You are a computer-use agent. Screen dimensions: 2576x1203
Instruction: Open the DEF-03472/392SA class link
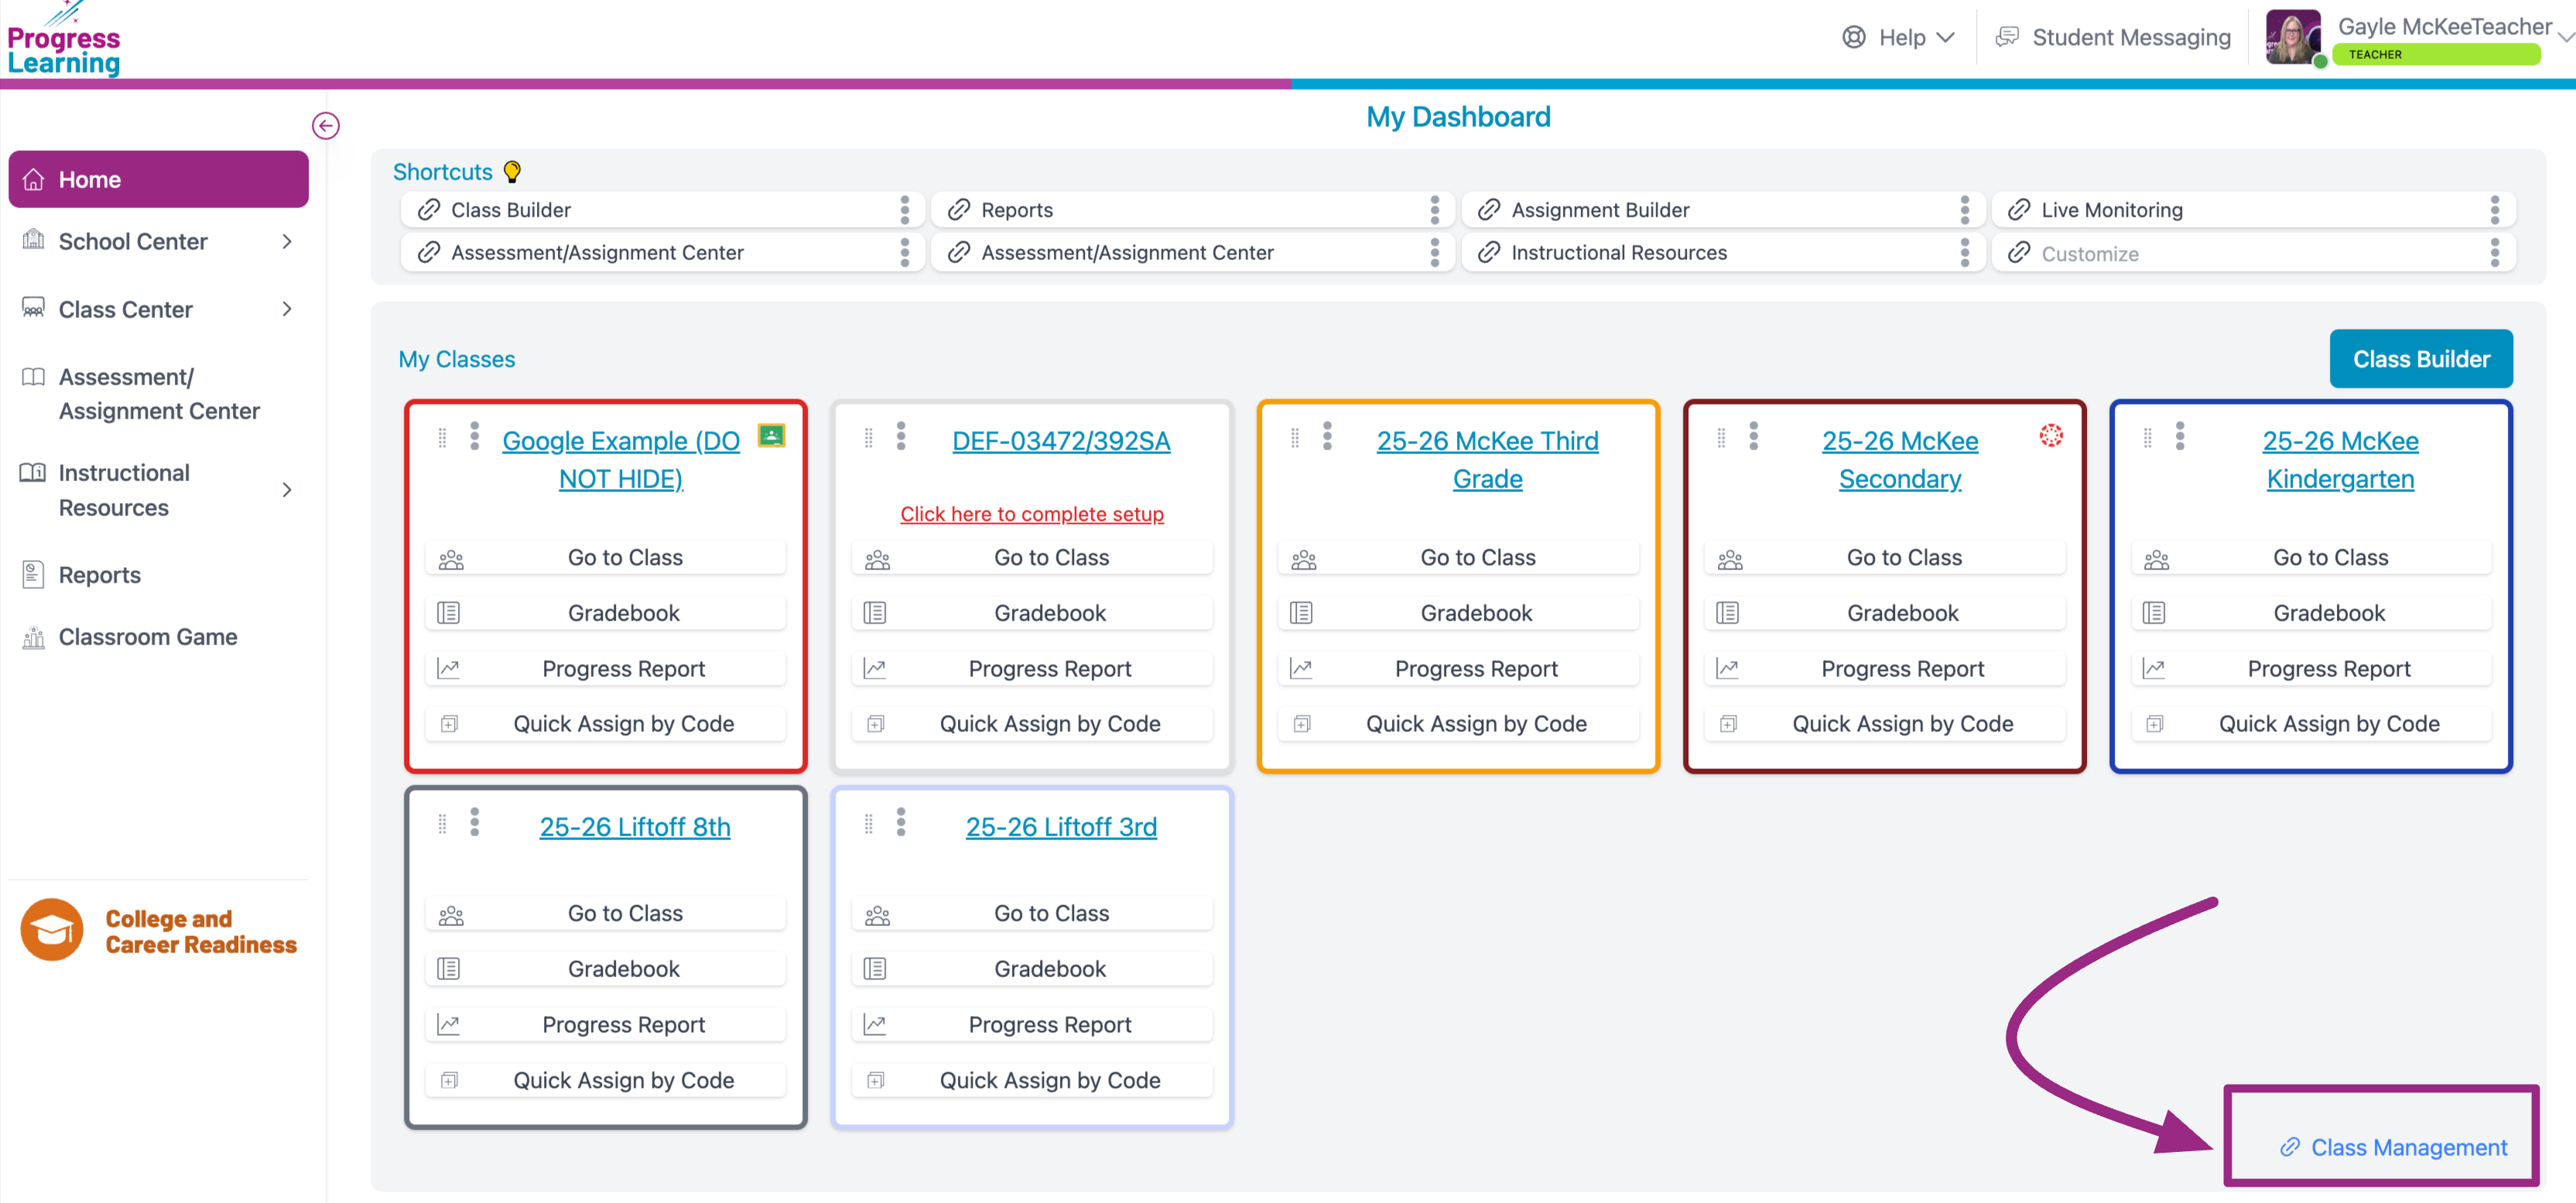pyautogui.click(x=1060, y=441)
